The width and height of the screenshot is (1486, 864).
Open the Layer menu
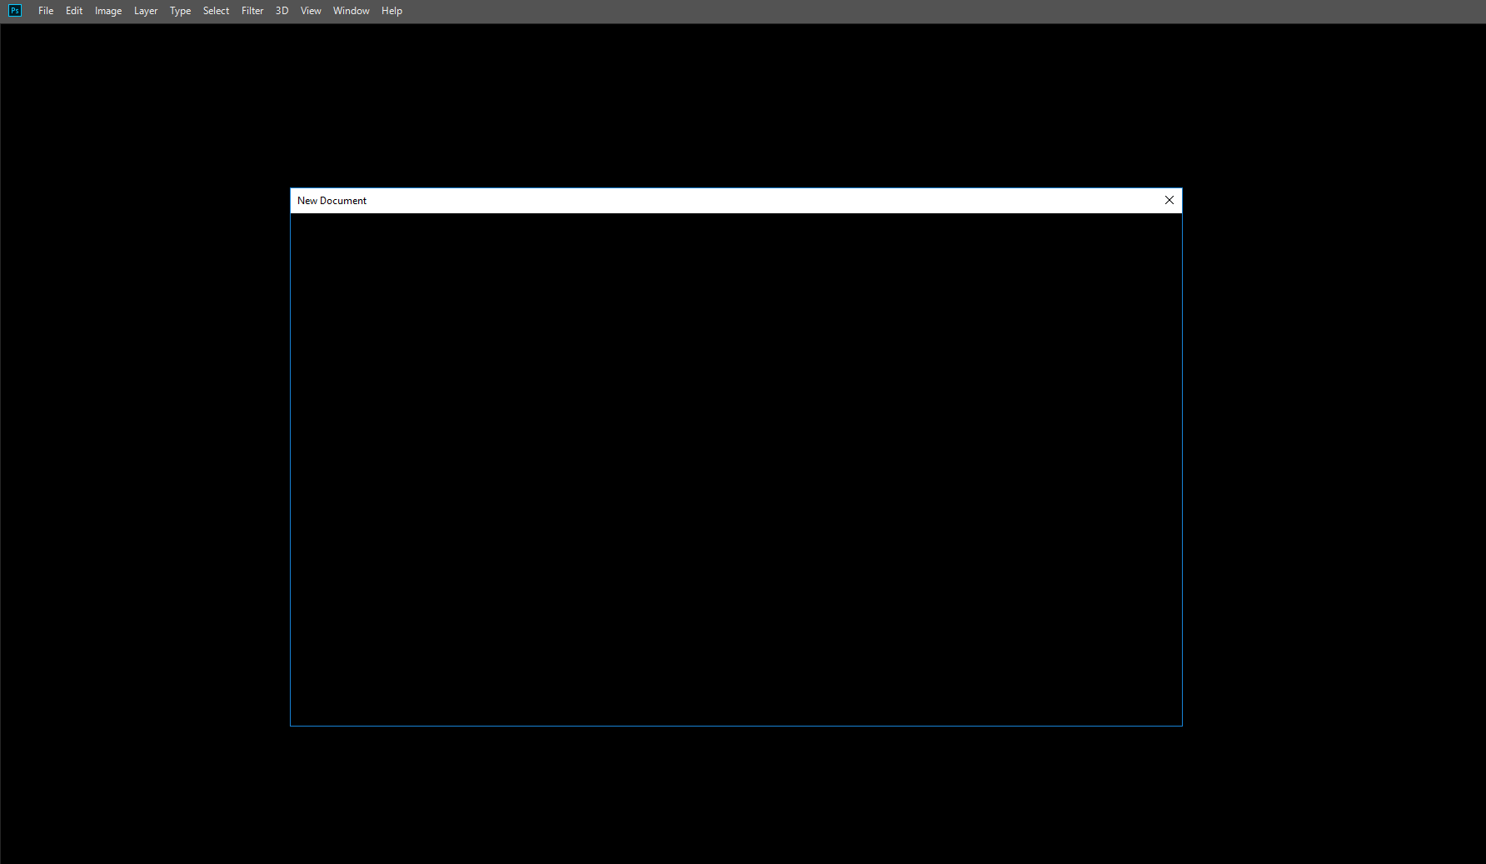[x=146, y=11]
